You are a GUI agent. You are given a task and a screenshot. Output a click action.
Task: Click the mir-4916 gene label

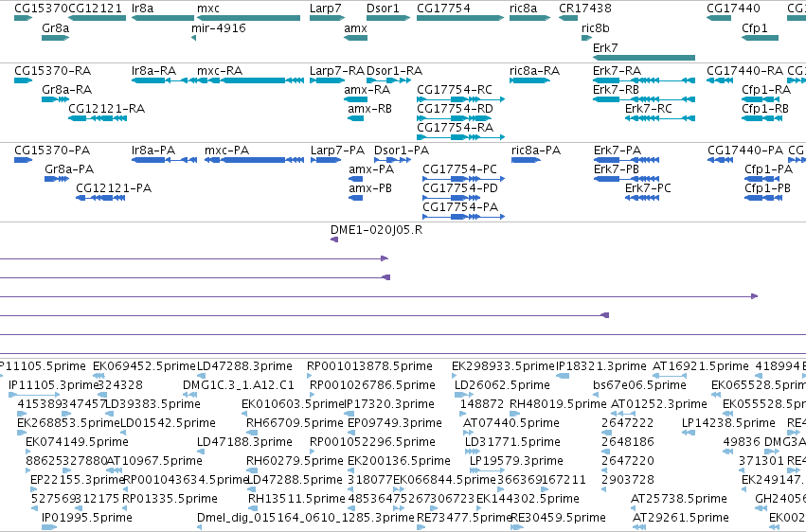(219, 28)
